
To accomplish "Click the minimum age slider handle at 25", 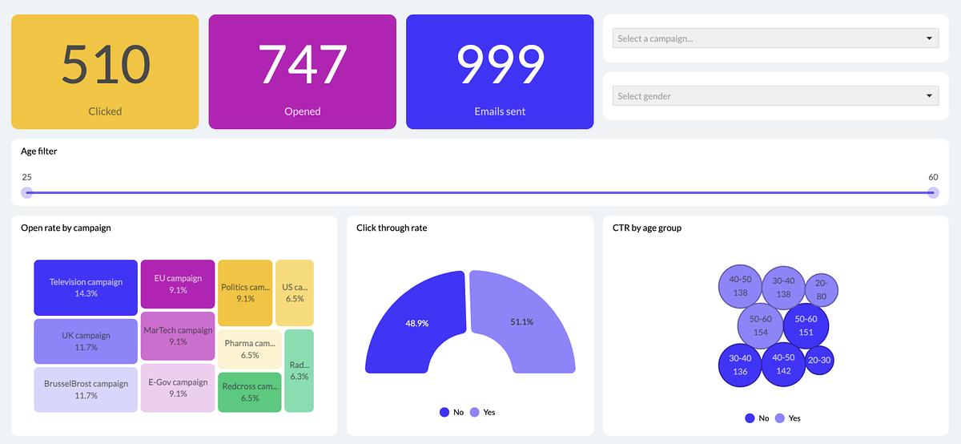I will [x=28, y=192].
